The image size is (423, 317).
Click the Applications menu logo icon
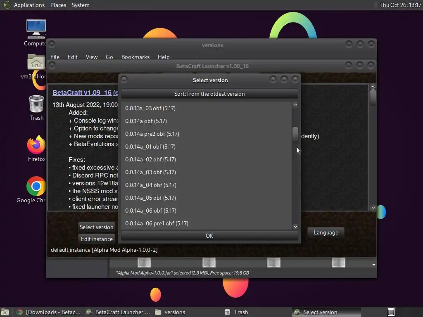7,5
